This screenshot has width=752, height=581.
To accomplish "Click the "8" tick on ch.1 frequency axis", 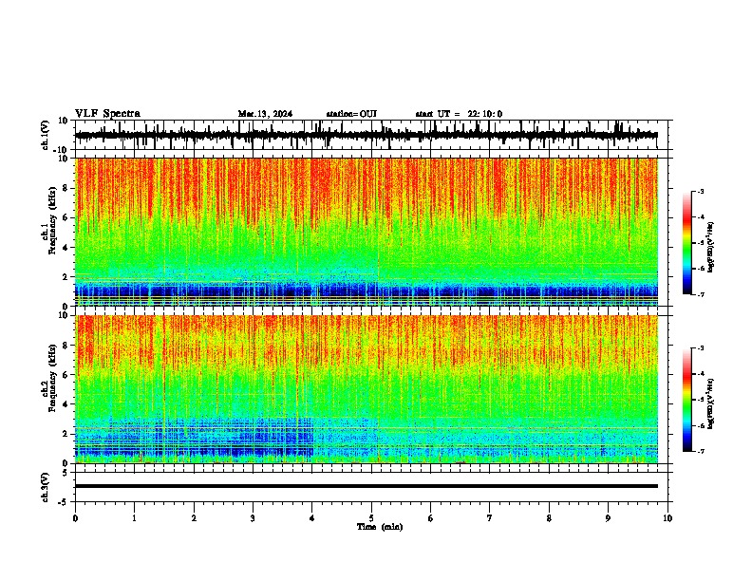I will click(x=66, y=188).
